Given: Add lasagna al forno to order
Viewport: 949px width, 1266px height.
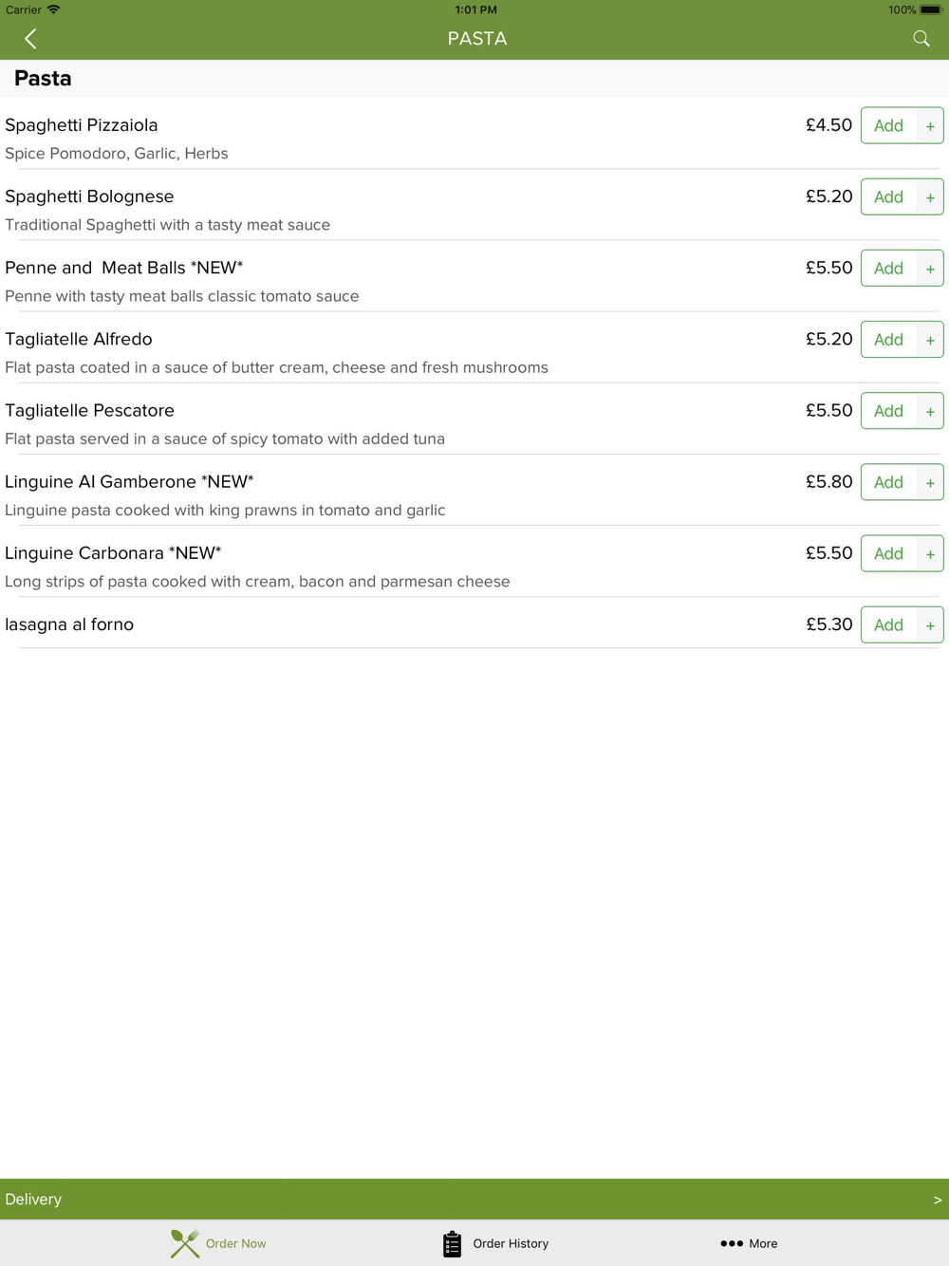Looking at the screenshot, I should (888, 625).
